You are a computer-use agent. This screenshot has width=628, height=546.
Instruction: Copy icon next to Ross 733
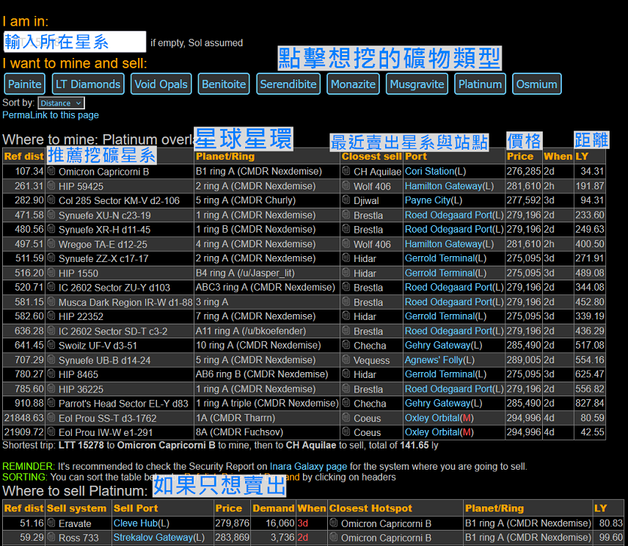[51, 537]
